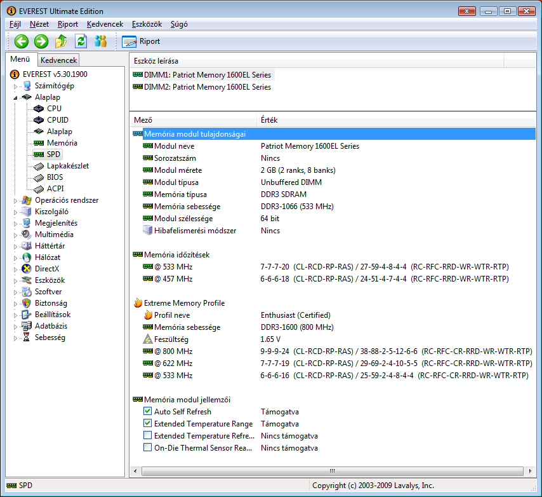
Task: Open the Riport menu
Action: click(x=68, y=24)
